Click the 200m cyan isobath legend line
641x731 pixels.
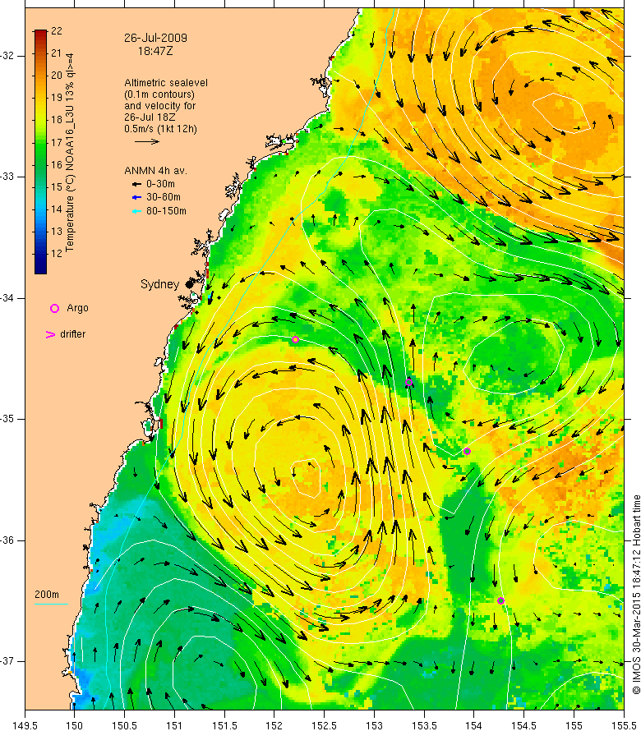(51, 605)
